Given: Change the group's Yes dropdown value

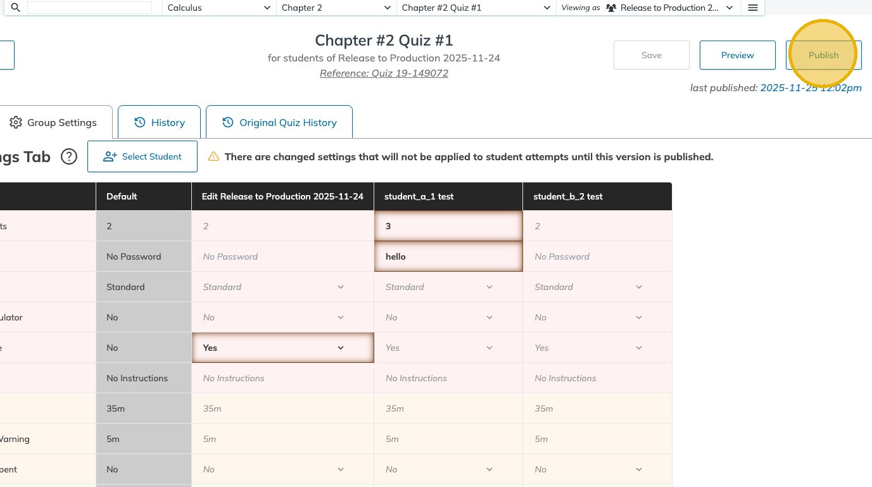Looking at the screenshot, I should point(282,348).
